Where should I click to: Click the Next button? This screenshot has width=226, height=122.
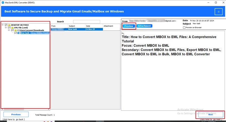pos(210,114)
